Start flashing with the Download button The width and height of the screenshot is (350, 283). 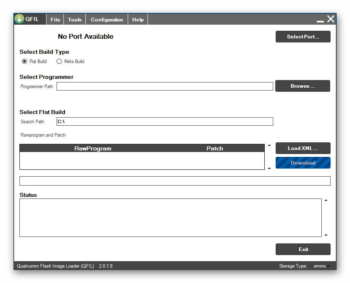click(303, 163)
